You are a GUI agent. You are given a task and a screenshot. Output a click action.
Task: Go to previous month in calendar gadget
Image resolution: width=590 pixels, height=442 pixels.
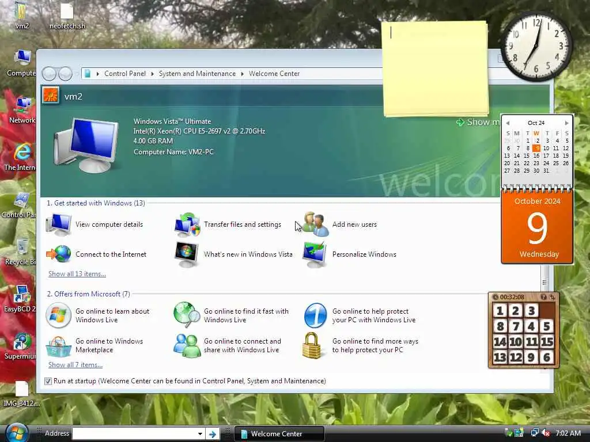(508, 123)
